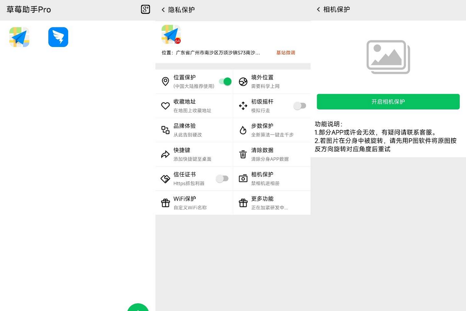466x311 pixels.
Task: Turn on the 信任证书 toggle
Action: (x=222, y=178)
